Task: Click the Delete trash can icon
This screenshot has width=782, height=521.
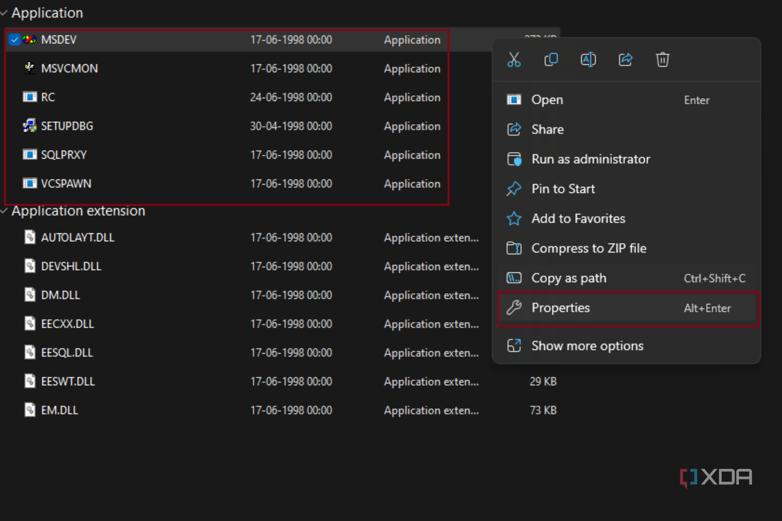Action: tap(662, 60)
